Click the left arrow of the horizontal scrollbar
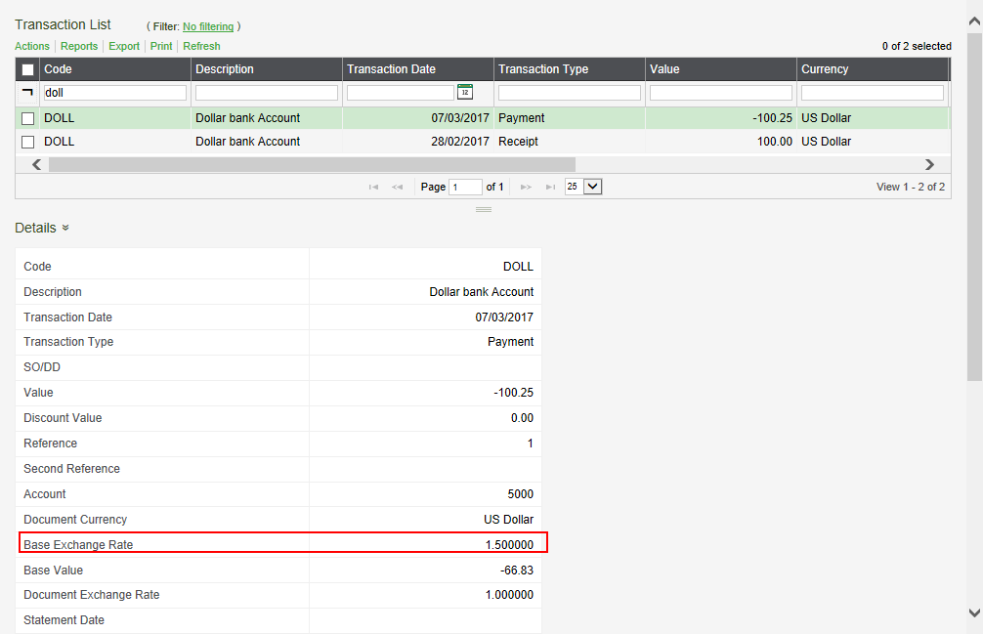This screenshot has height=634, width=983. tap(35, 164)
